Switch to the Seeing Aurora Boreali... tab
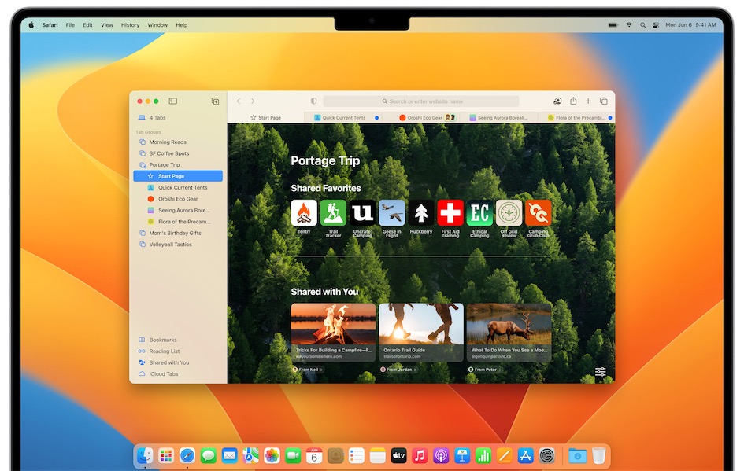This screenshot has width=744, height=471. coord(499,117)
